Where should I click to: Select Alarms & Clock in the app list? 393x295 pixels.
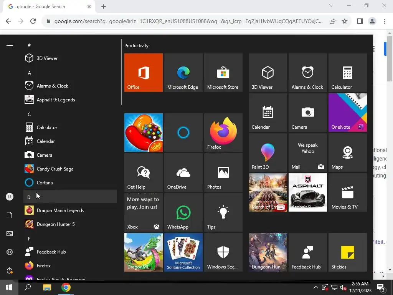point(70,86)
